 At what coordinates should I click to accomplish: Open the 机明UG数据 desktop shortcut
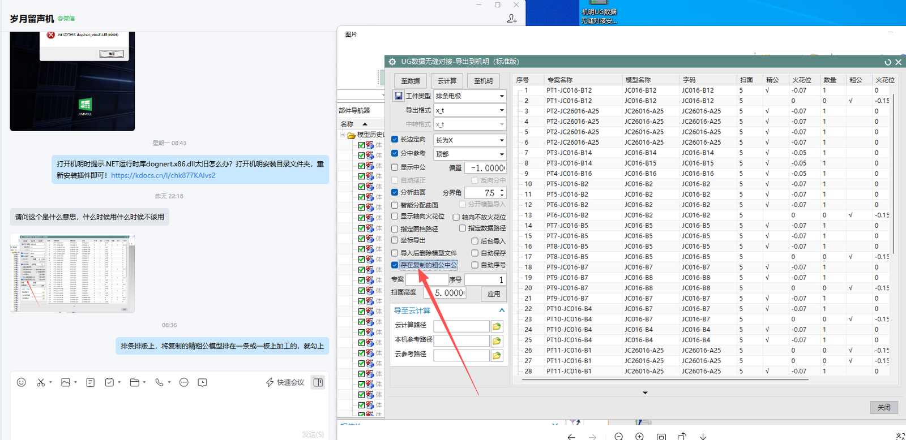pyautogui.click(x=599, y=12)
